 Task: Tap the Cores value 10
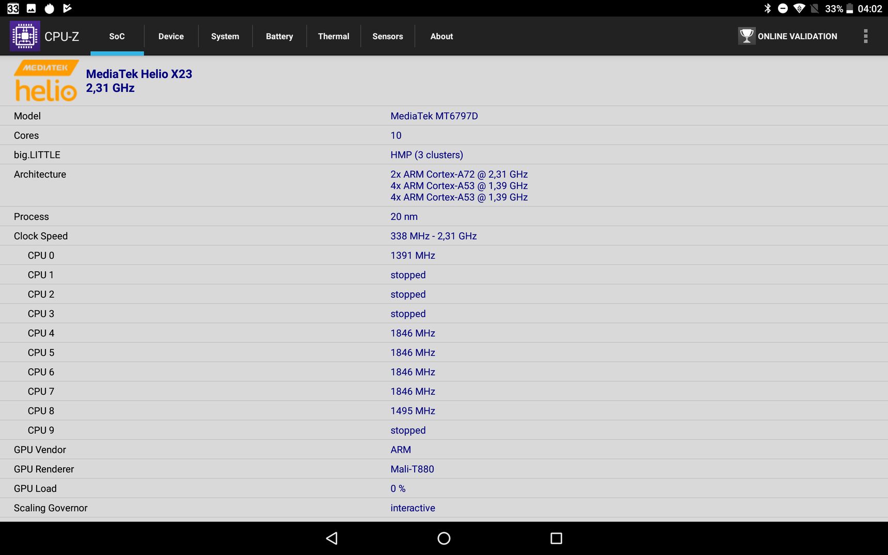396,135
